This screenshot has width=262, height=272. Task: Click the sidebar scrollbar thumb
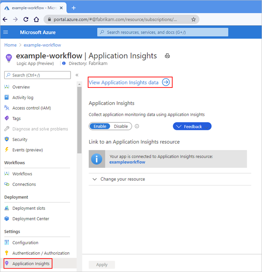(x=79, y=120)
